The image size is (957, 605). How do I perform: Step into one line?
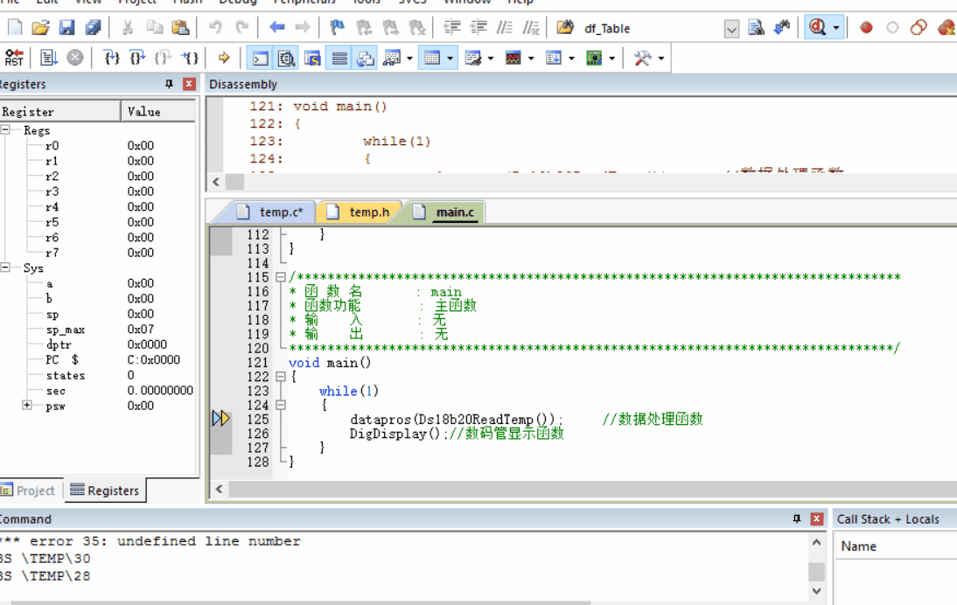pyautogui.click(x=112, y=58)
